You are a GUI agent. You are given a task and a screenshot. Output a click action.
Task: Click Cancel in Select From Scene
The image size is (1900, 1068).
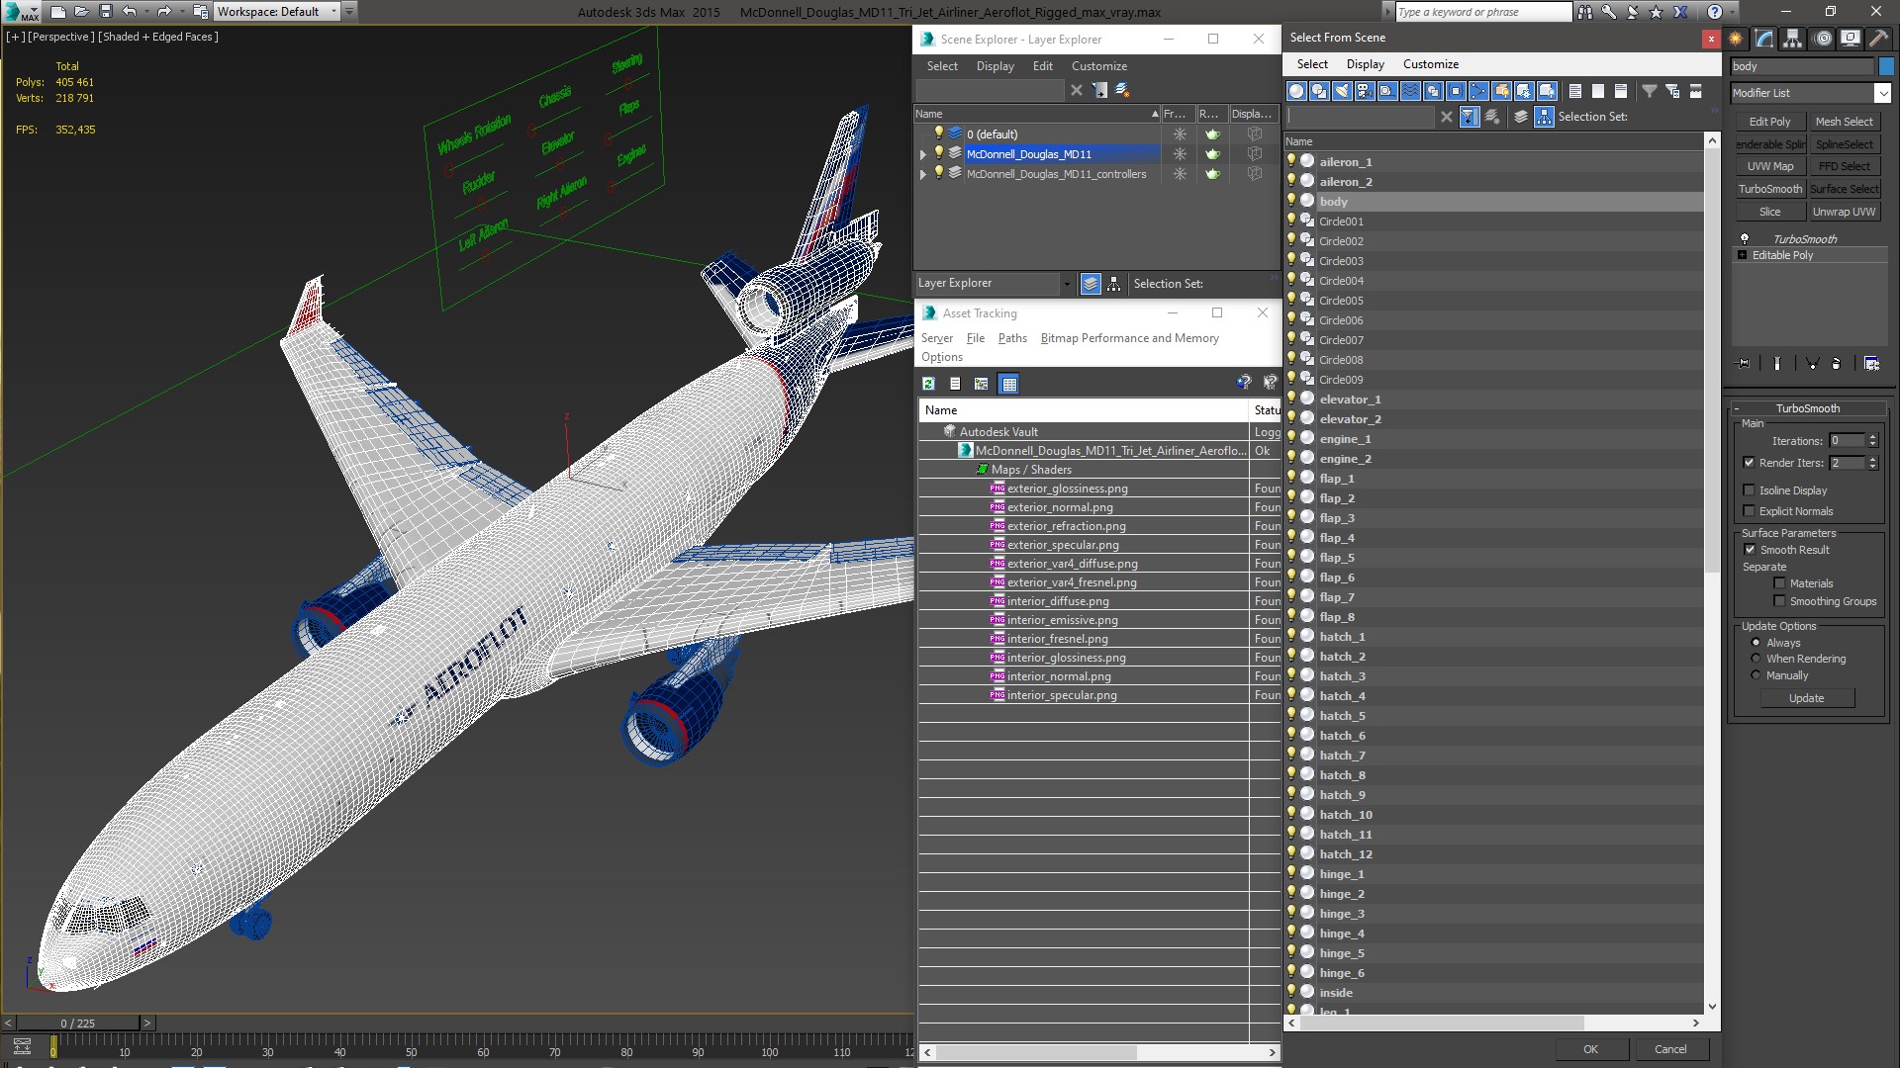pos(1670,1049)
